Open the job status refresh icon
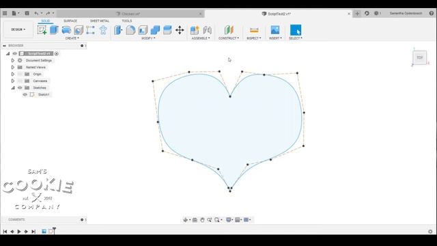 [x=367, y=13]
